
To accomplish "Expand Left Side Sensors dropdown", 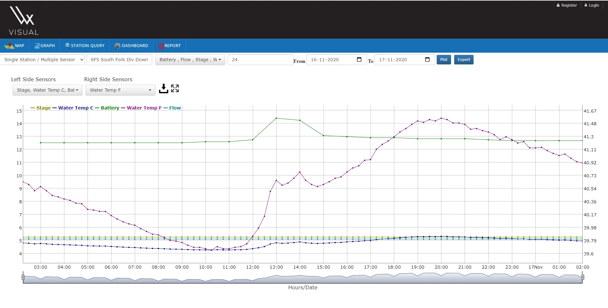I will (x=48, y=90).
